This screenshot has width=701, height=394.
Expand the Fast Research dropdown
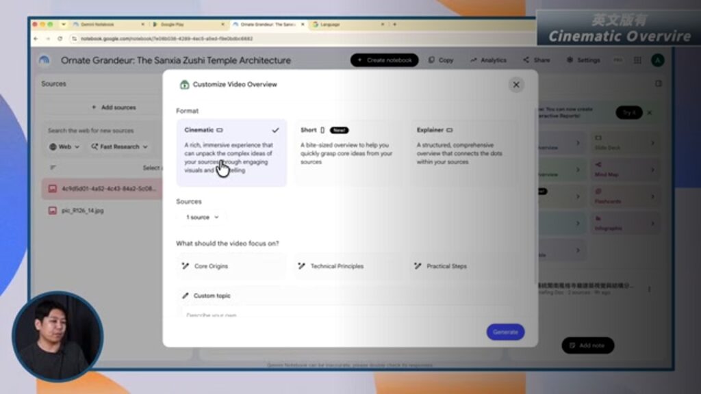119,146
